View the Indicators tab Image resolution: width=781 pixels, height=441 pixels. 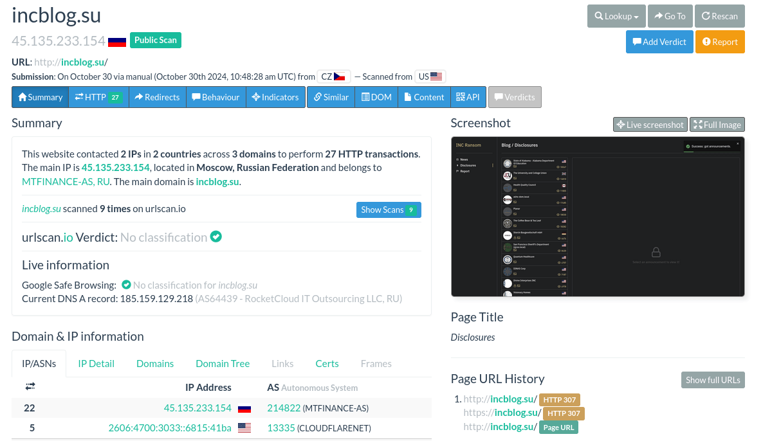(275, 97)
